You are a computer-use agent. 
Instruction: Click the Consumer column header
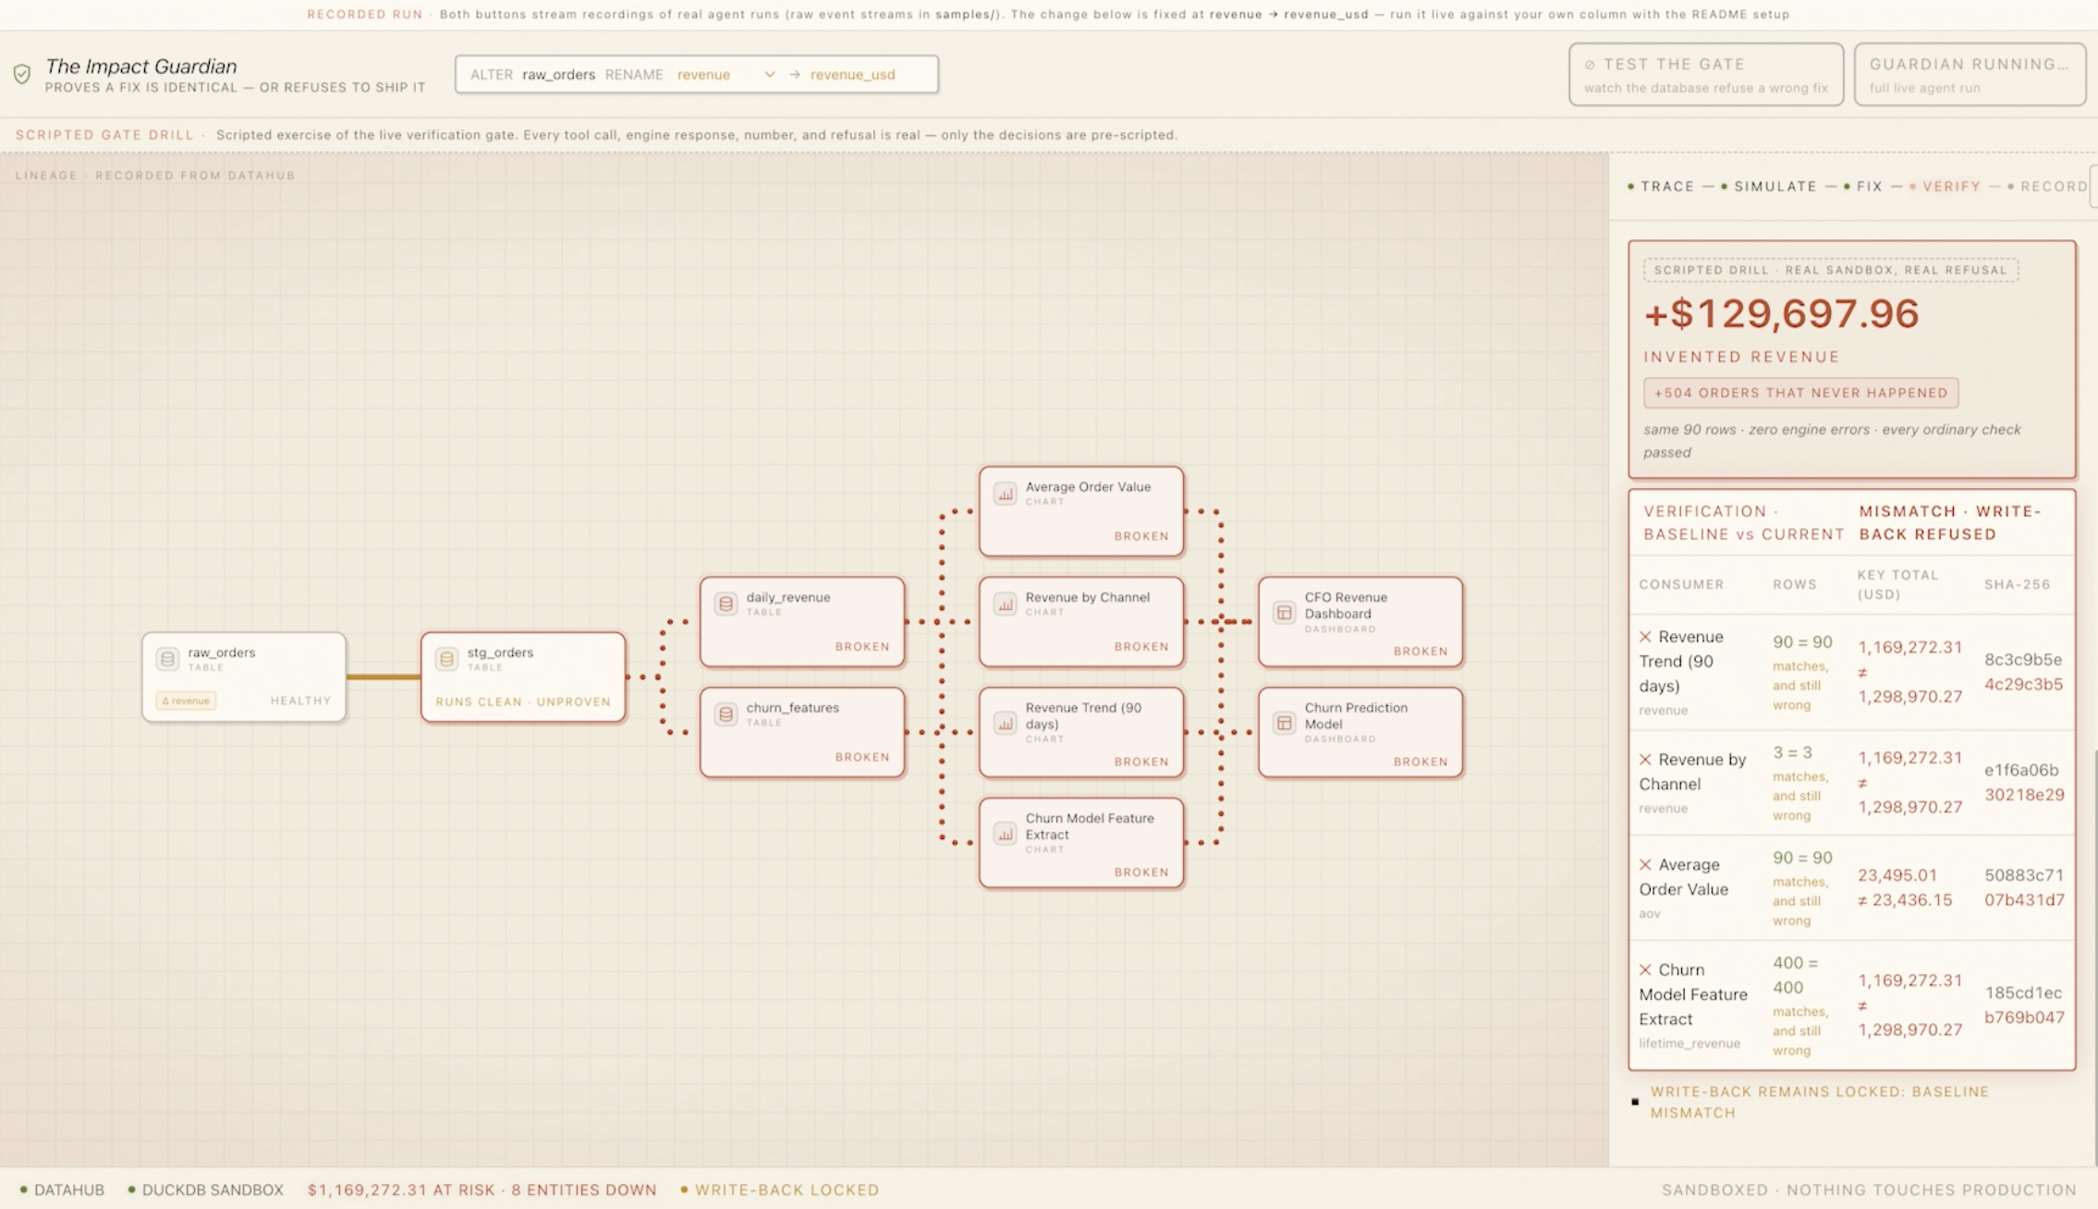[x=1681, y=584]
